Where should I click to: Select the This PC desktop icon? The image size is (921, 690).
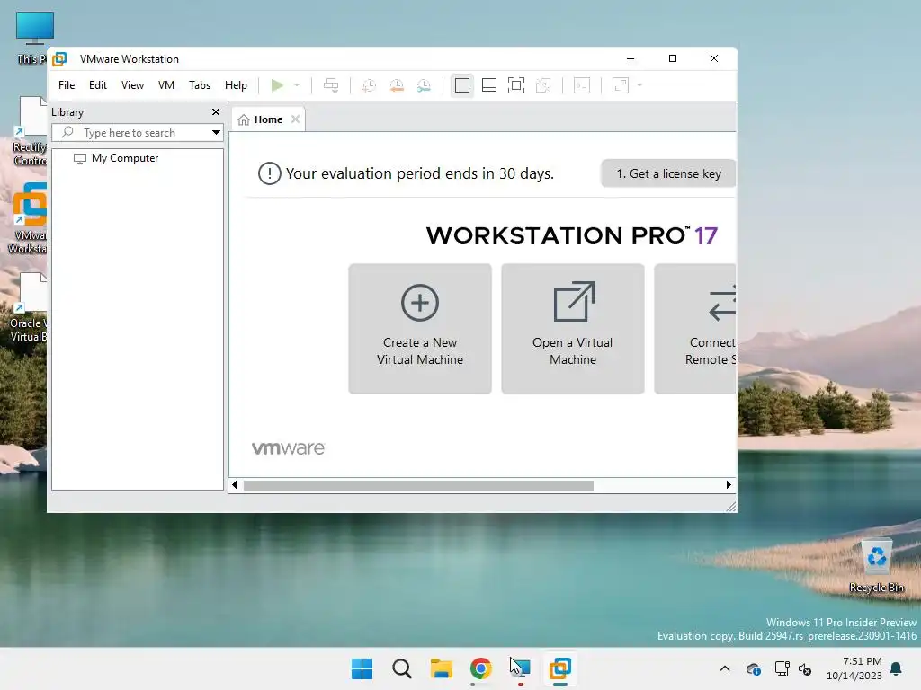[x=32, y=38]
